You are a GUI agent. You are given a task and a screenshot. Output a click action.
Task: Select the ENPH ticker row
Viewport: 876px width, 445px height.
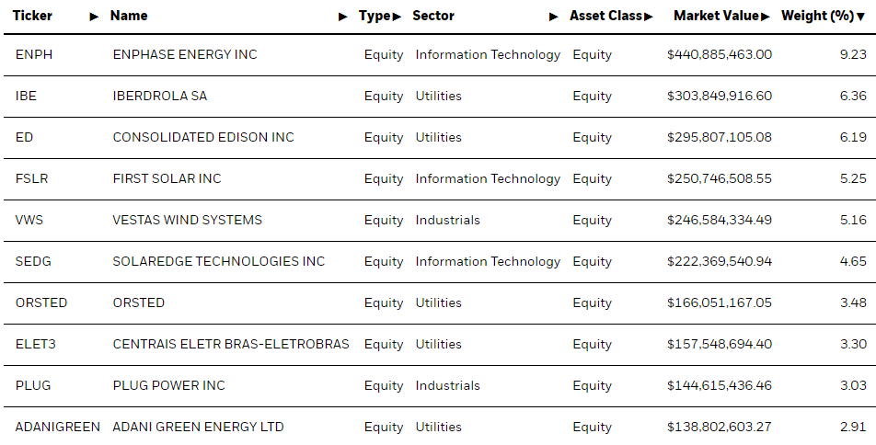pyautogui.click(x=438, y=55)
